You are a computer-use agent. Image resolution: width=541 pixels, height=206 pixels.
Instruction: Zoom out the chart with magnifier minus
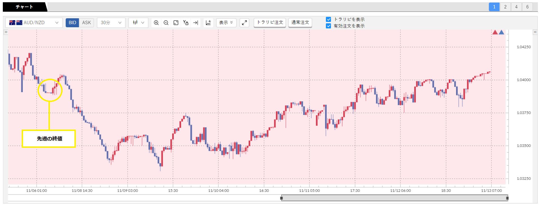(x=166, y=23)
